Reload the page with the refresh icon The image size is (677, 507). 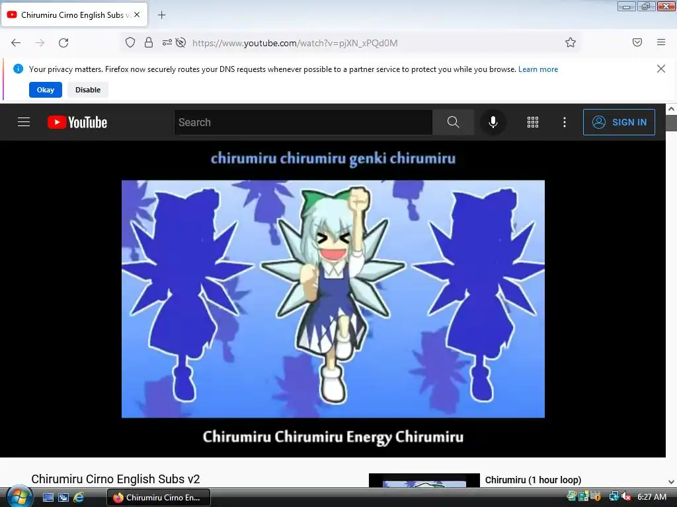tap(63, 43)
